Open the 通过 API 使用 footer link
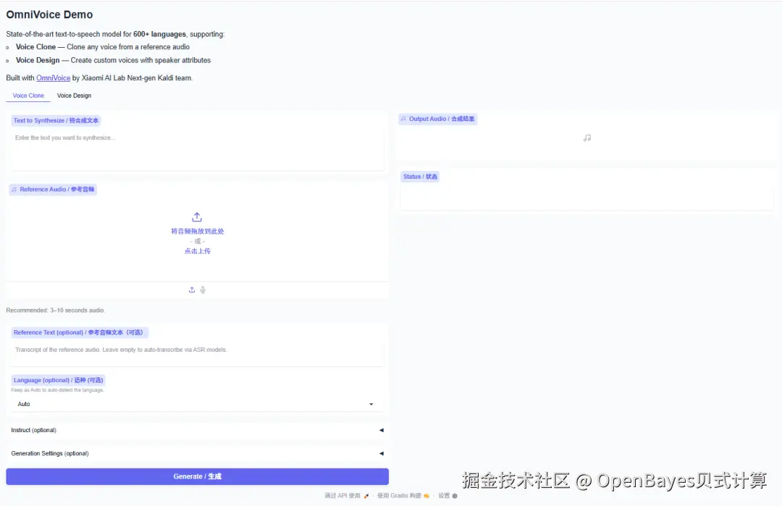This screenshot has height=506, width=782. tap(342, 496)
